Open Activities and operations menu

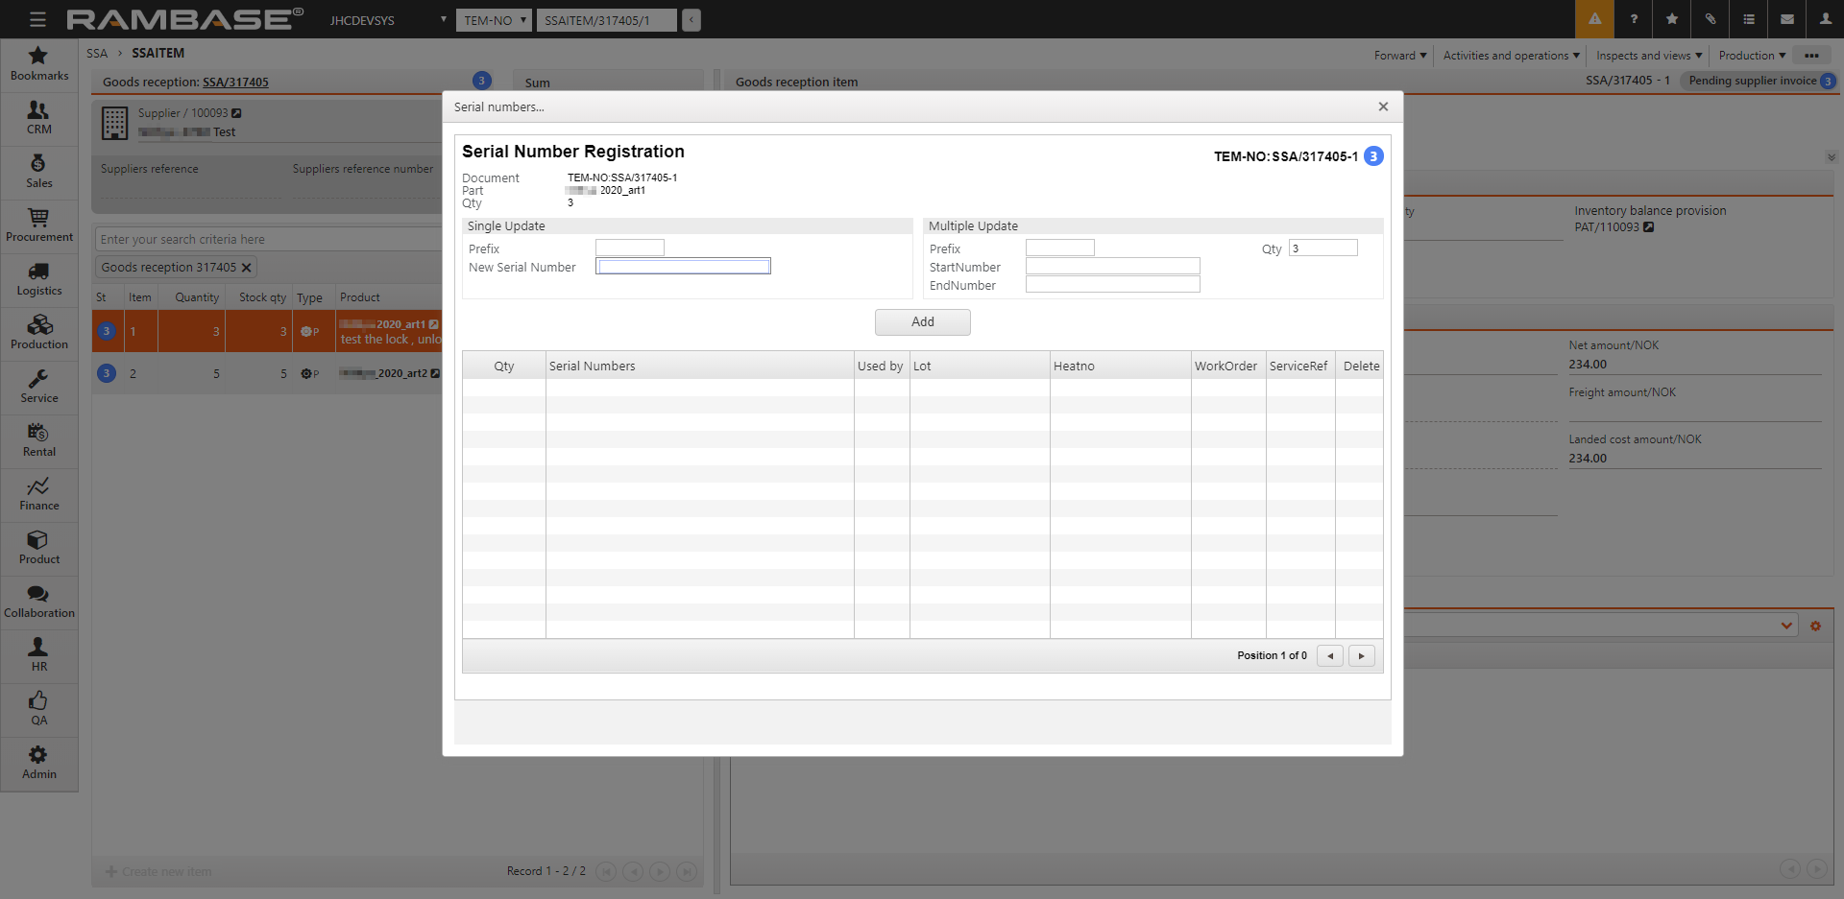[x=1511, y=56]
